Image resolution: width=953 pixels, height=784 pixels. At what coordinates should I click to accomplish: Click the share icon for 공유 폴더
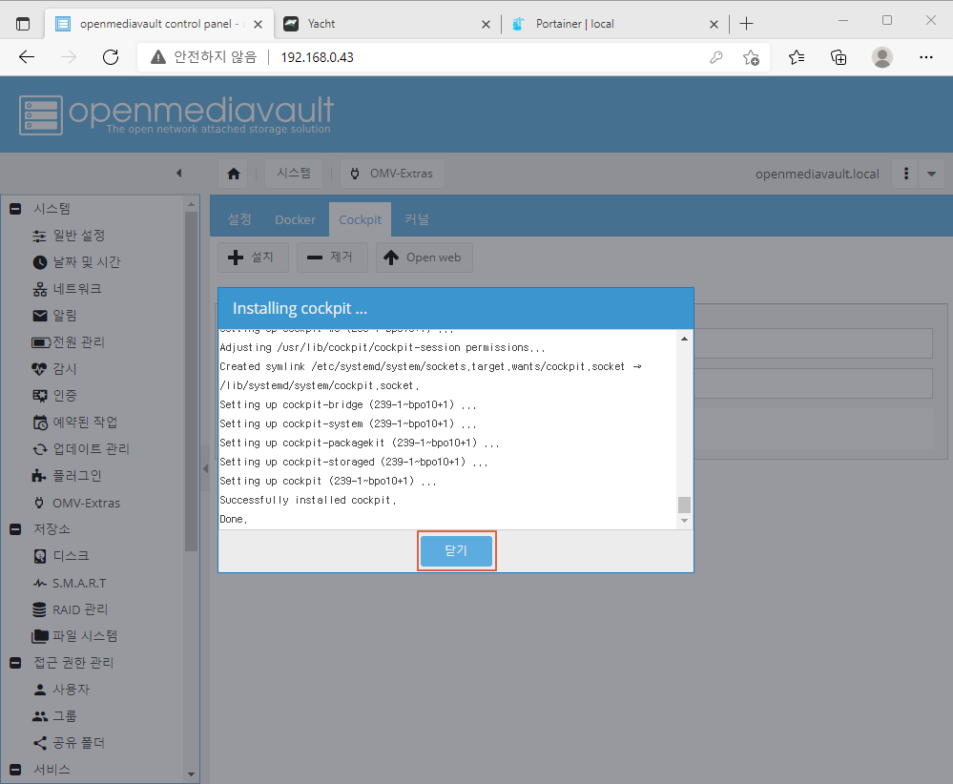39,743
